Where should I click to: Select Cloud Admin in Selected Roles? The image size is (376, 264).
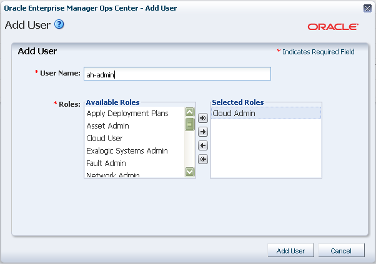(266, 113)
